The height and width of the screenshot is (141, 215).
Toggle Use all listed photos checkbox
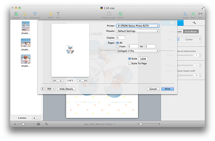pyautogui.click(x=175, y=51)
